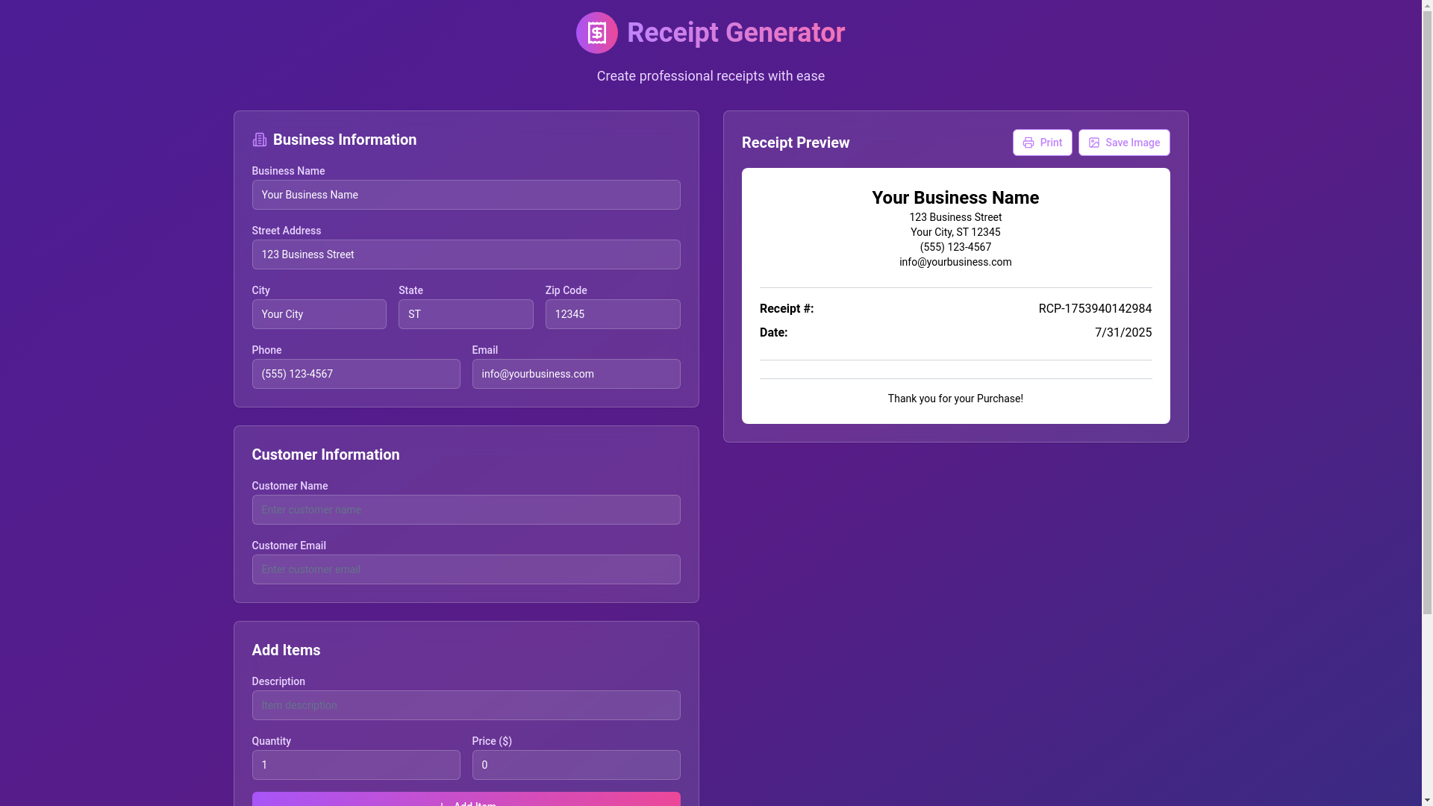Click 'Thank you for your Purchase!' text
Viewport: 1433px width, 806px height.
coord(955,399)
